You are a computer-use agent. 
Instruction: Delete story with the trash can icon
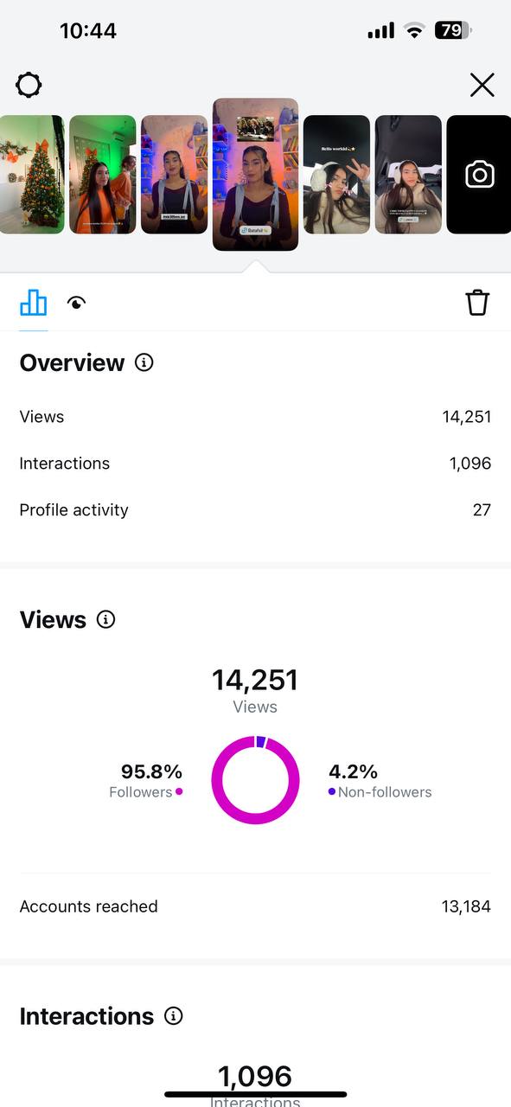pos(477,303)
